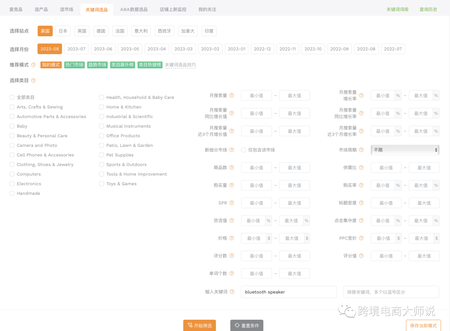The width and height of the screenshot is (450, 331).
Task: Enable the 仅包含该市场 checkbox
Action: pyautogui.click(x=243, y=150)
